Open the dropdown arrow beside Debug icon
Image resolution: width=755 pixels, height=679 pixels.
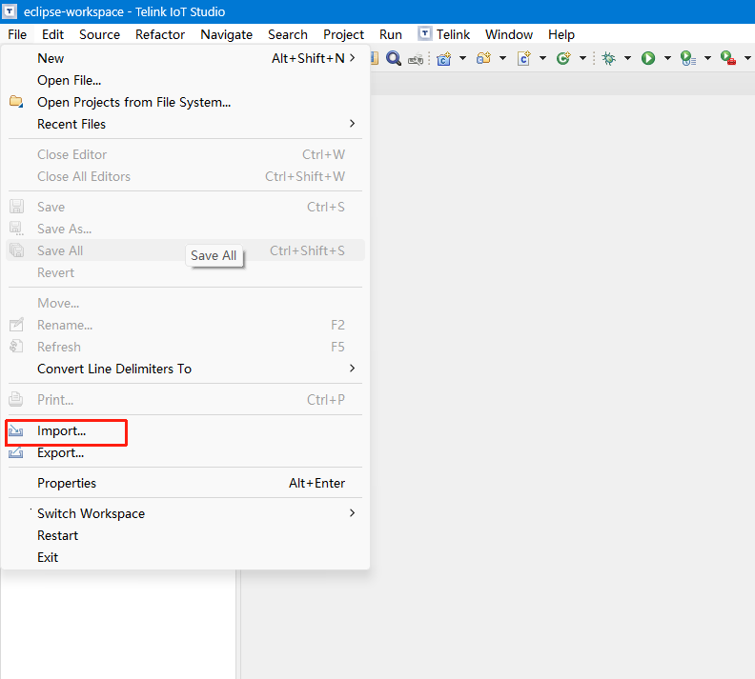click(x=627, y=58)
